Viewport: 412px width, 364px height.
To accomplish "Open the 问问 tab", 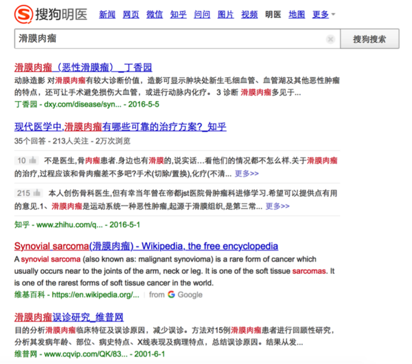I will pyautogui.click(x=202, y=14).
